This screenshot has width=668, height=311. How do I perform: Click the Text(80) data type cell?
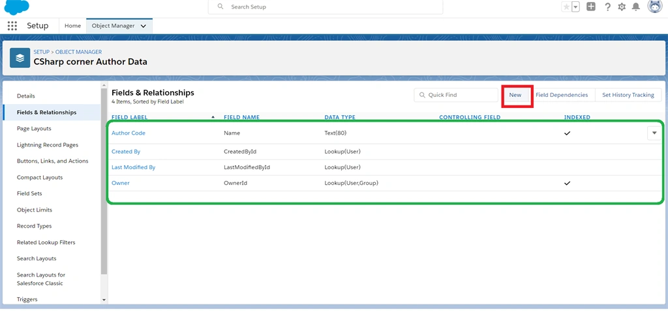tap(335, 133)
